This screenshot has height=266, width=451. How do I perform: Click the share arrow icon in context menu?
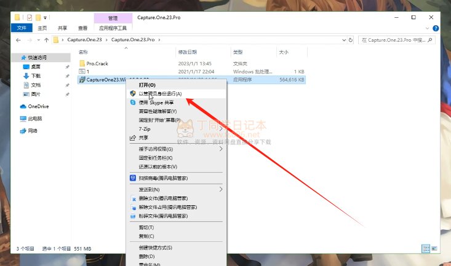[133, 138]
